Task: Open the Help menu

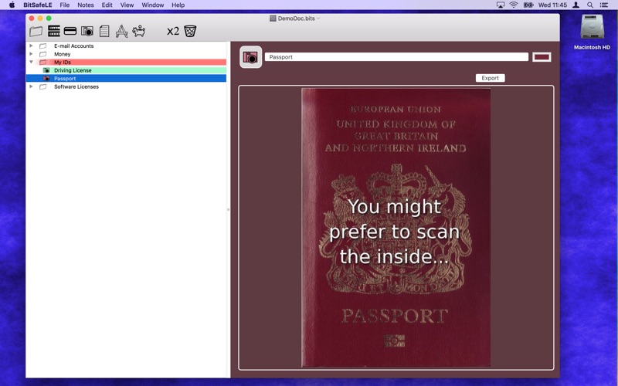Action: (178, 5)
